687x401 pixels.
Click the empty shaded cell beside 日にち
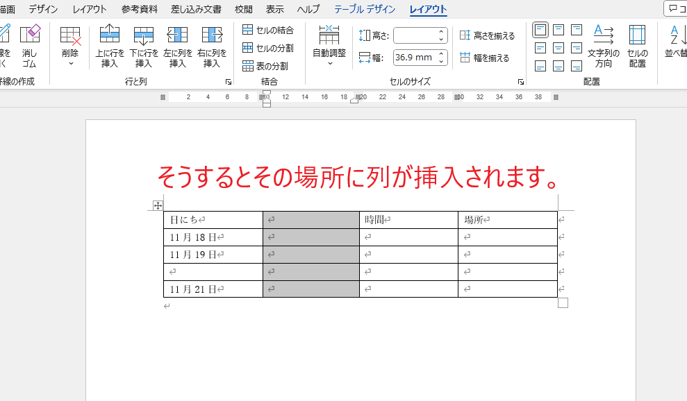point(311,220)
